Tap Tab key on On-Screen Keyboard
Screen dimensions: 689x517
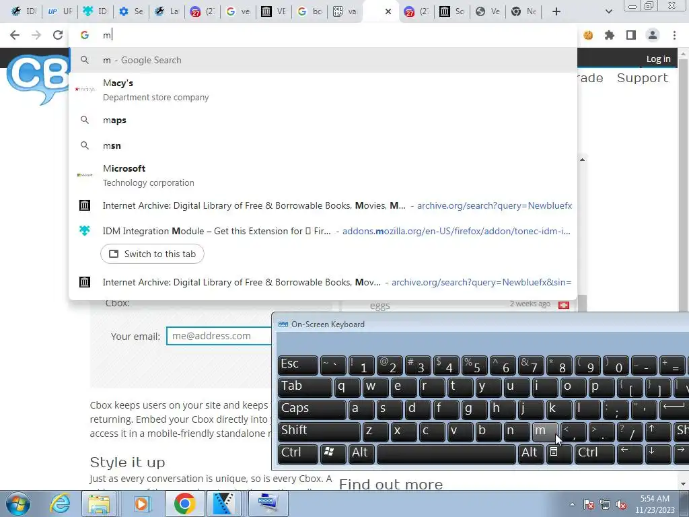(x=305, y=387)
